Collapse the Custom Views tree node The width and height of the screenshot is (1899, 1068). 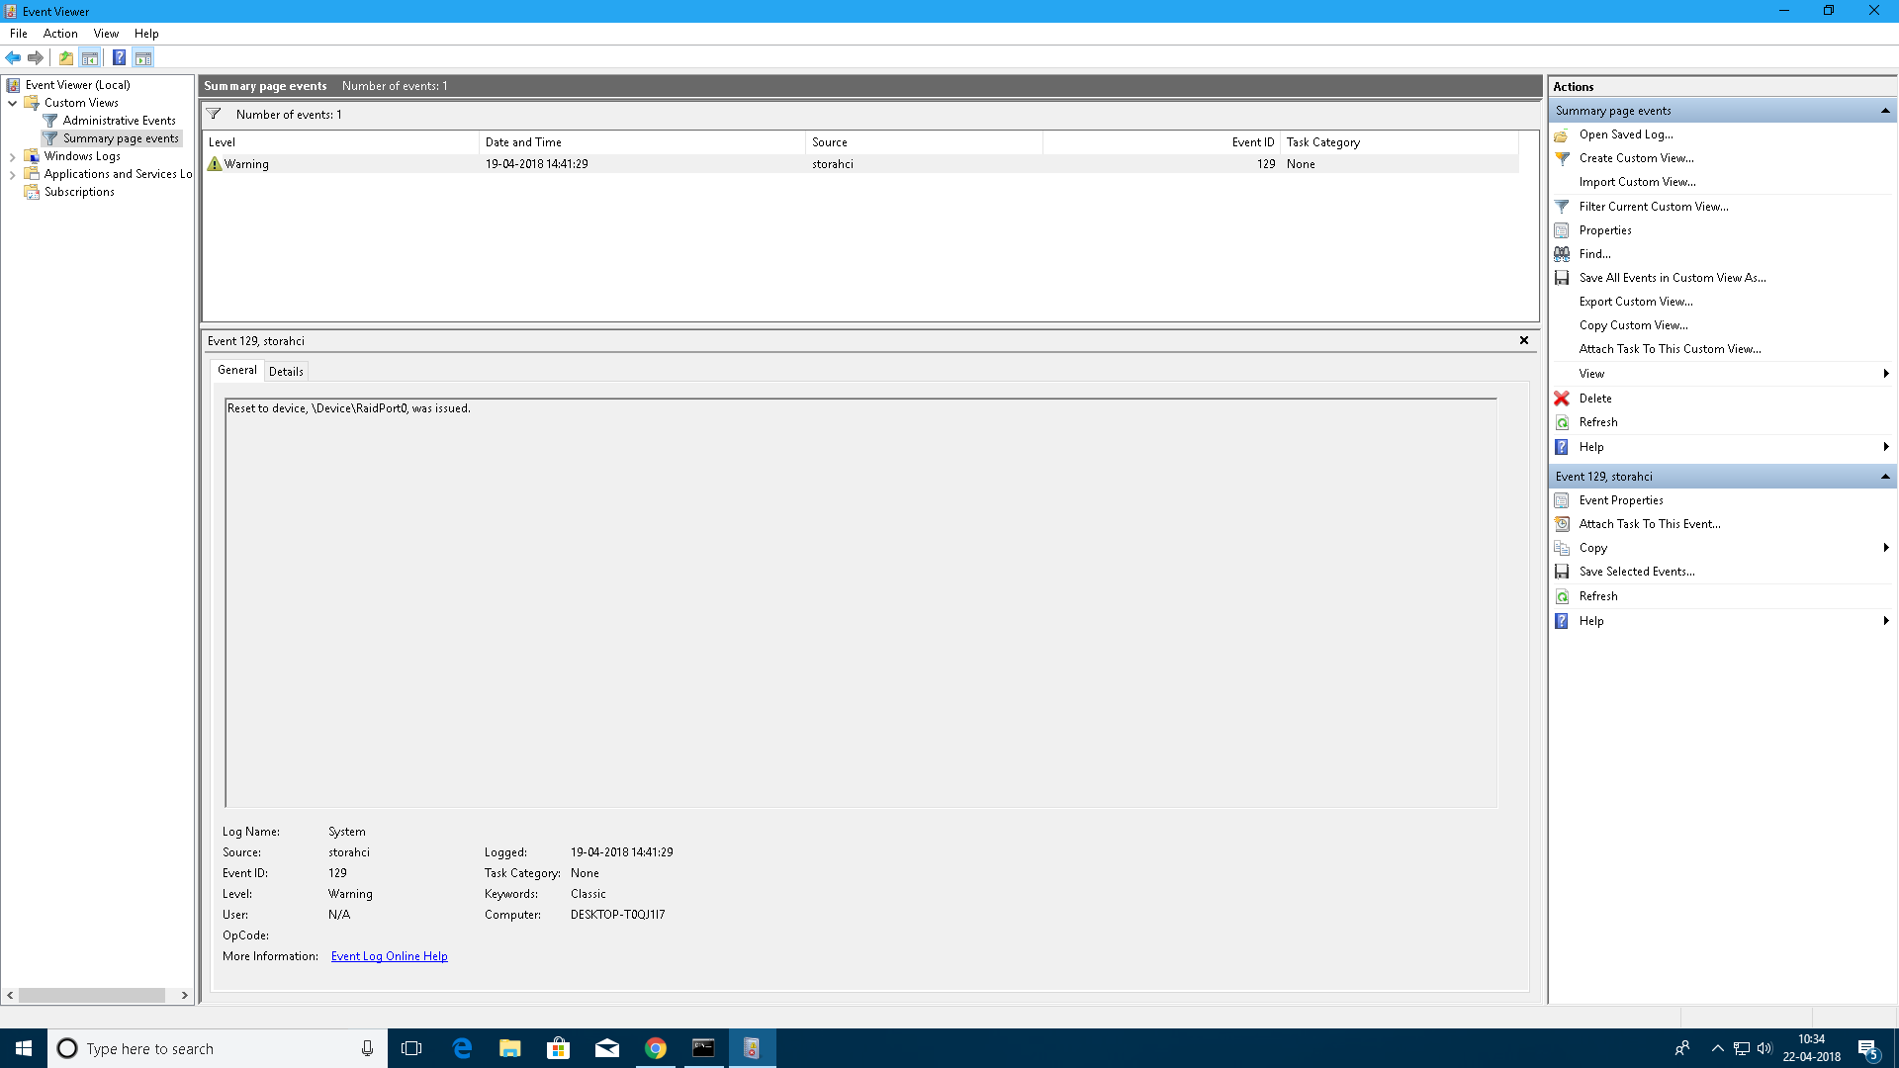tap(12, 103)
